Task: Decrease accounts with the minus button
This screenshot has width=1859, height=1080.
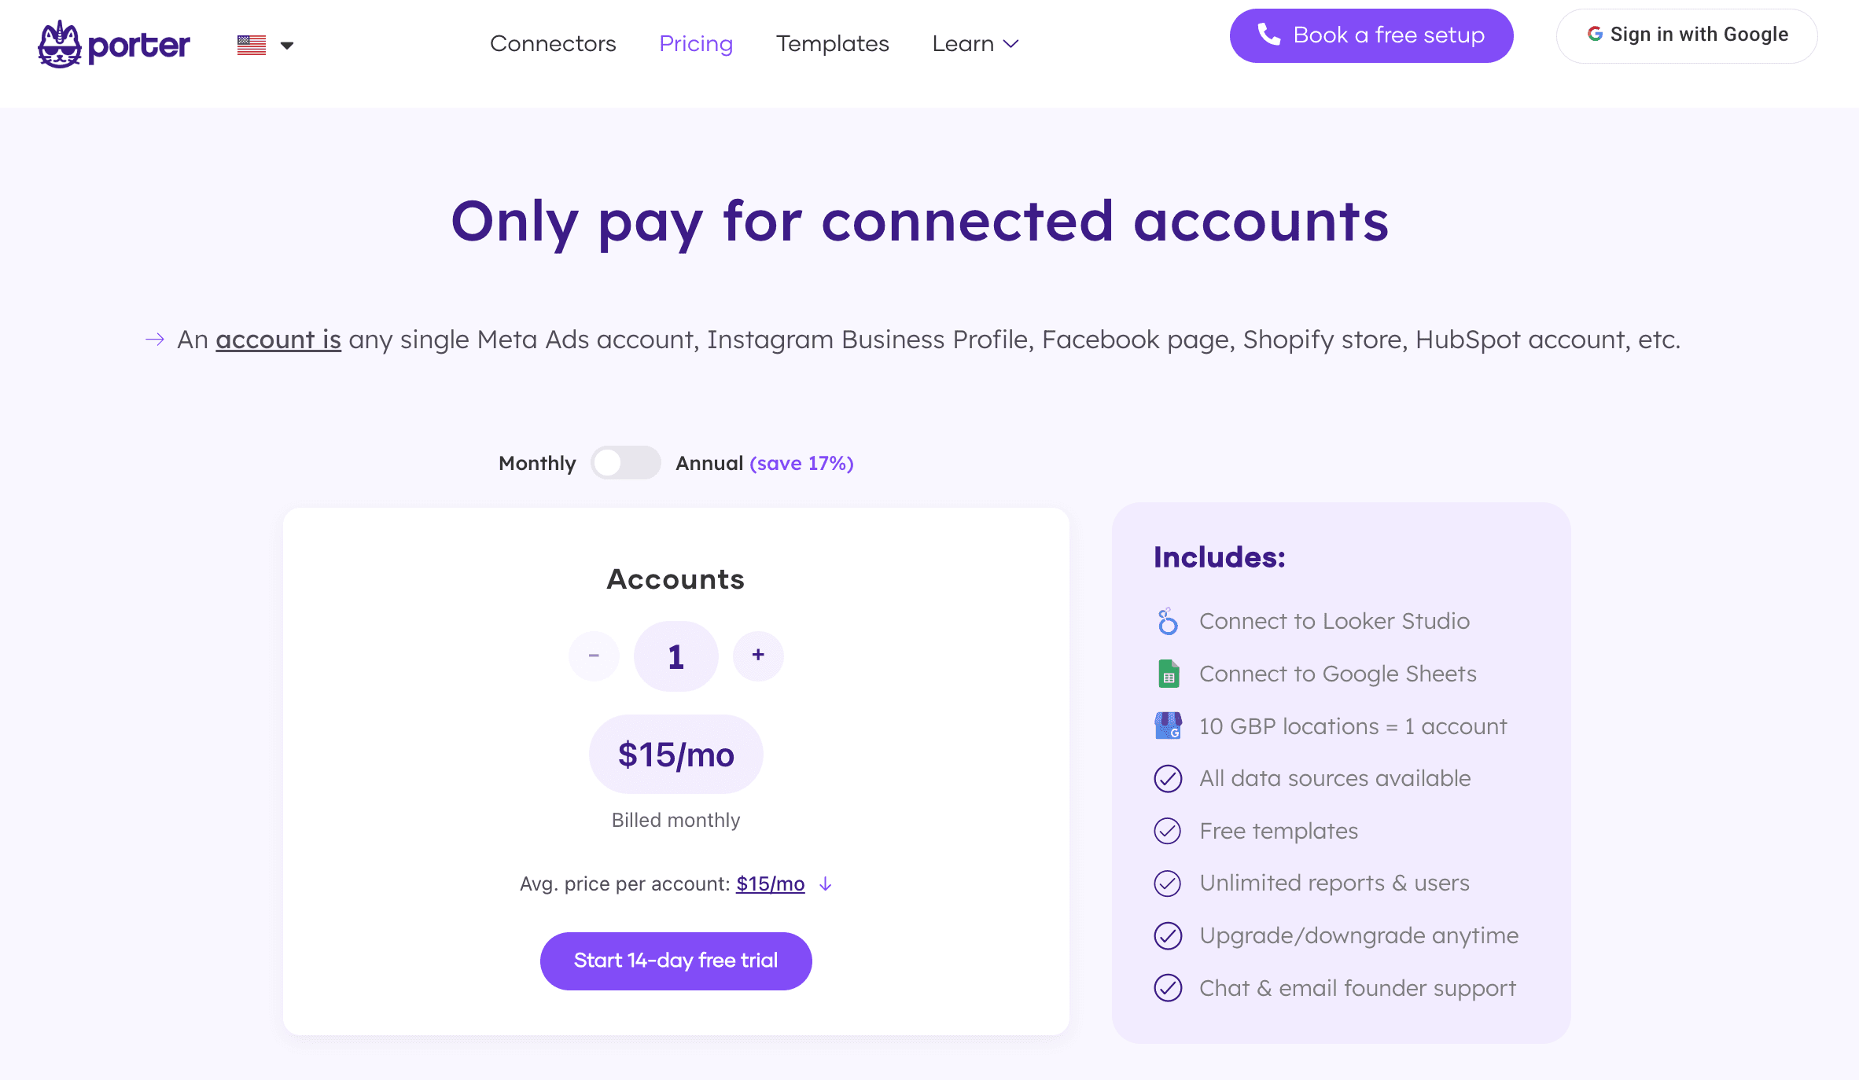Action: point(594,656)
